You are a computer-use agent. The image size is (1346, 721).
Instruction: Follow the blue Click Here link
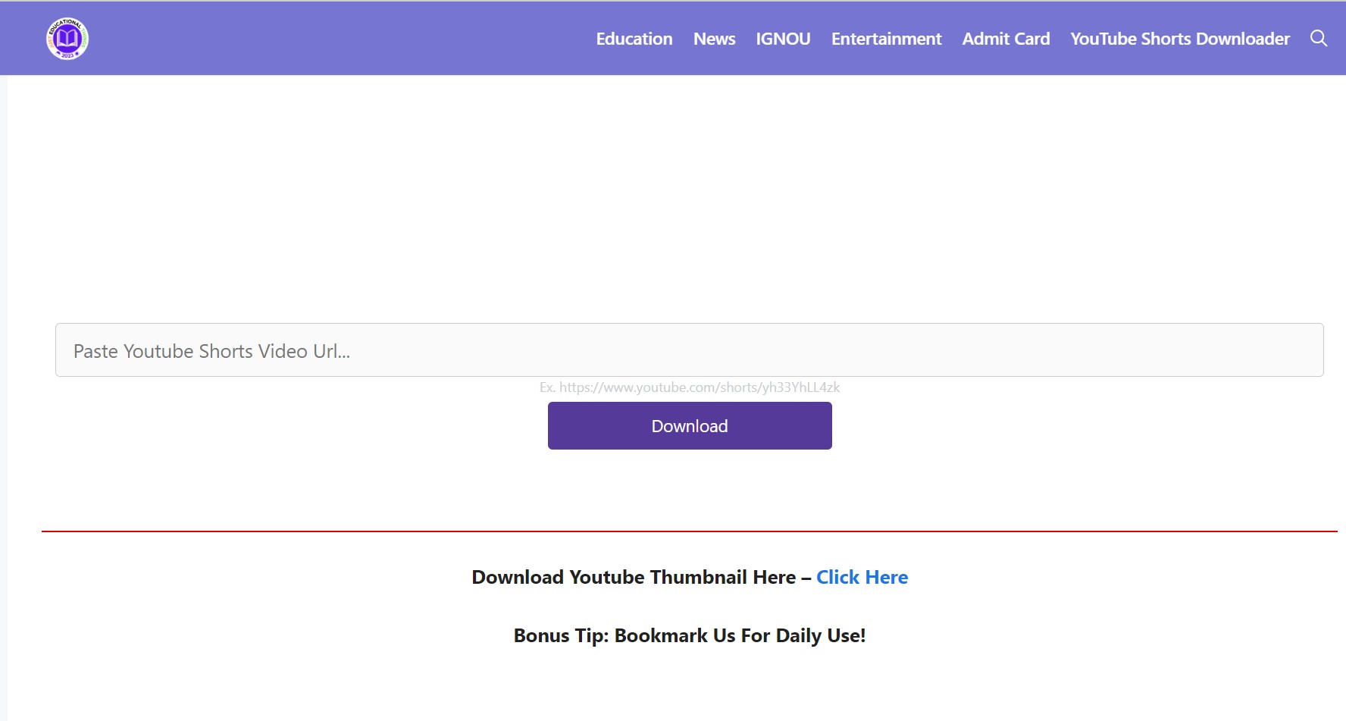click(862, 577)
